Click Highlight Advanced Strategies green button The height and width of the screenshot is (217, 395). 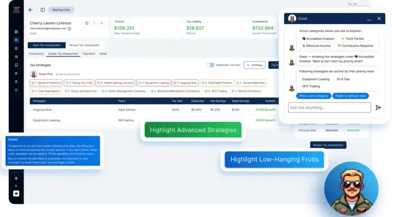click(x=193, y=130)
